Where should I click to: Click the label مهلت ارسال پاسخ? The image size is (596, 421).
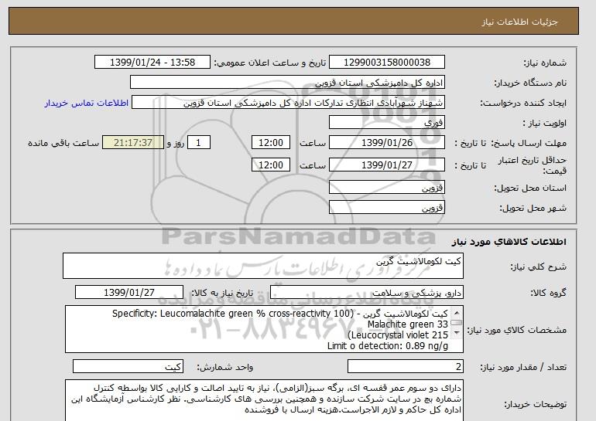click(x=529, y=144)
